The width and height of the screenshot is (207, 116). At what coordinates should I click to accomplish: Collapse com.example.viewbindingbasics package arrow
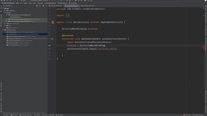click(x=7, y=15)
